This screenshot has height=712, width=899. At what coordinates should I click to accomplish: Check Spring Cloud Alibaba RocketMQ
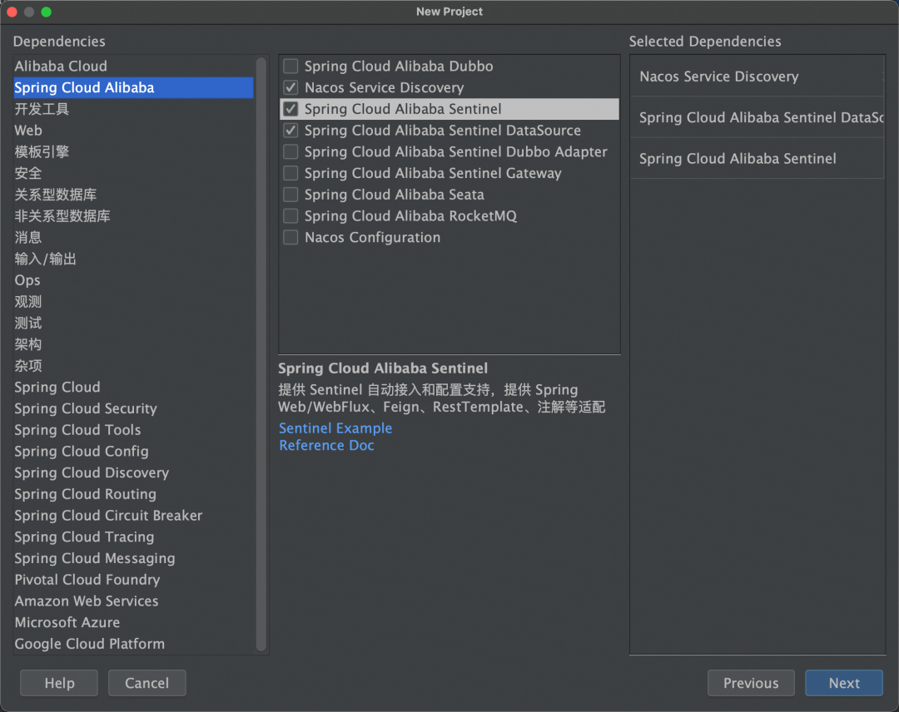[291, 216]
